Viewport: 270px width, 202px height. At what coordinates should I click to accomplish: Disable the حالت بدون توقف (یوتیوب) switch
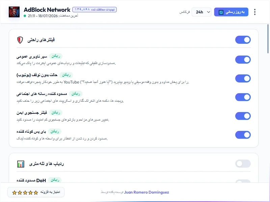coord(243,78)
